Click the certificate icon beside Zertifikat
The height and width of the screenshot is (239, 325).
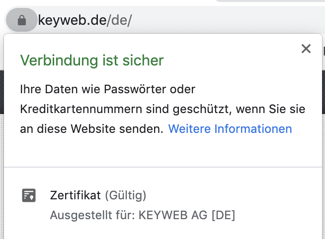pos(29,195)
